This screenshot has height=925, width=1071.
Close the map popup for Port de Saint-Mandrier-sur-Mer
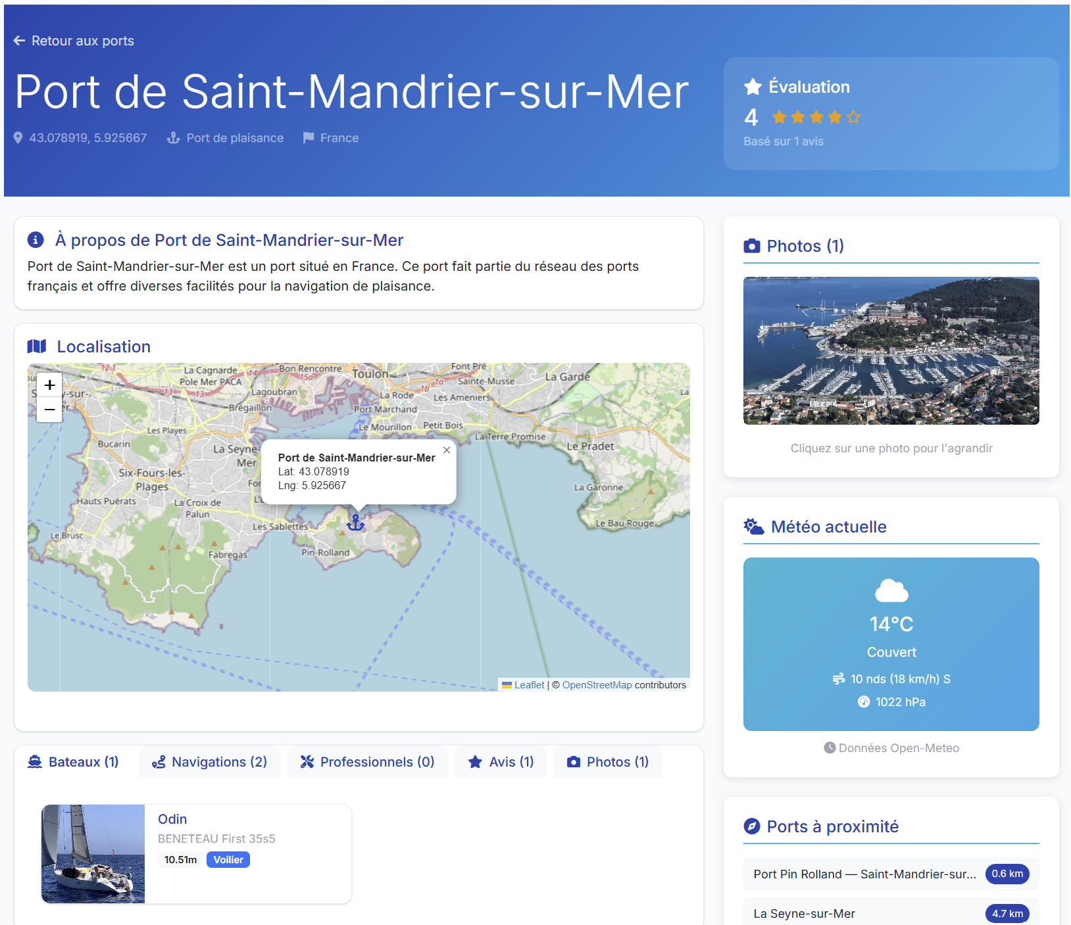(x=447, y=450)
